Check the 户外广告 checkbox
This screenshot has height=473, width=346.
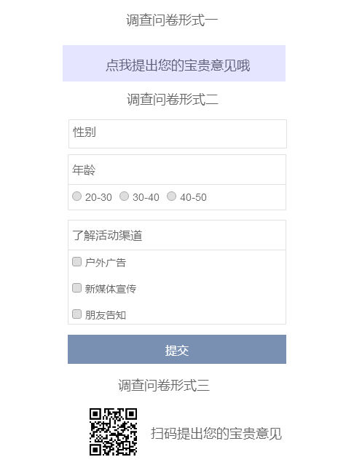76,261
